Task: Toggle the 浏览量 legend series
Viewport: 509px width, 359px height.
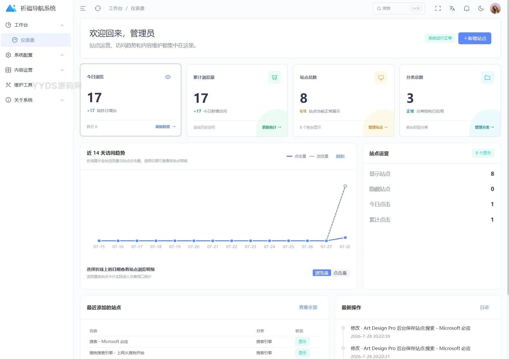Action: coord(319,156)
